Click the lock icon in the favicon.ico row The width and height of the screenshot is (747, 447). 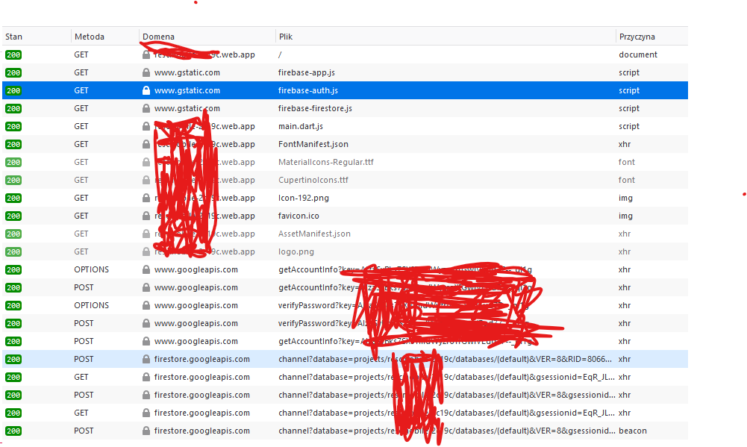(x=146, y=216)
